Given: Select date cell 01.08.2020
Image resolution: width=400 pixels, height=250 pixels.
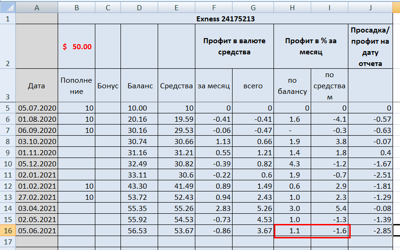Looking at the screenshot, I should (x=37, y=119).
